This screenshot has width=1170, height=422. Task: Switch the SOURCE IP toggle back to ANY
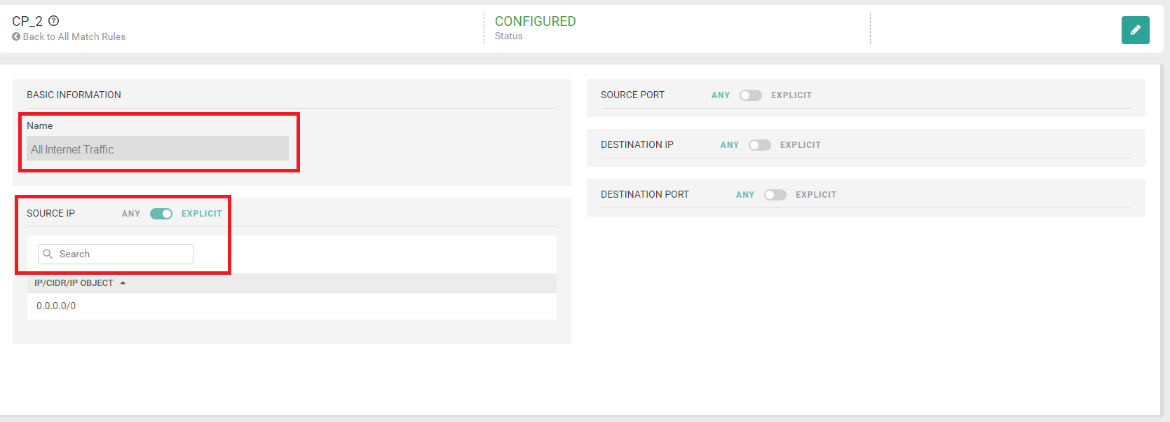[161, 213]
